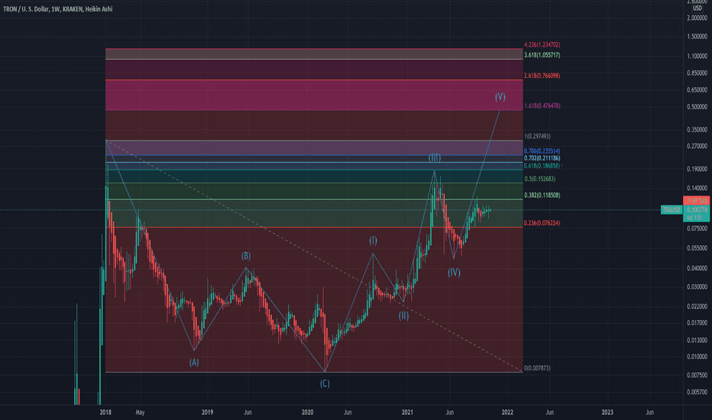The height and width of the screenshot is (420, 712).
Task: Click the (III) Elliott wave label
Action: pos(435,157)
